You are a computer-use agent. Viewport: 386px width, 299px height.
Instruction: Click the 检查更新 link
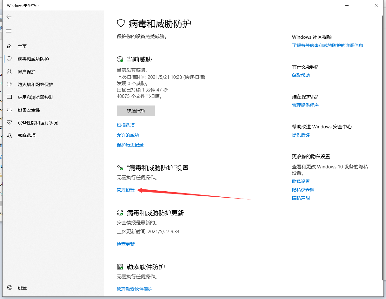point(126,244)
